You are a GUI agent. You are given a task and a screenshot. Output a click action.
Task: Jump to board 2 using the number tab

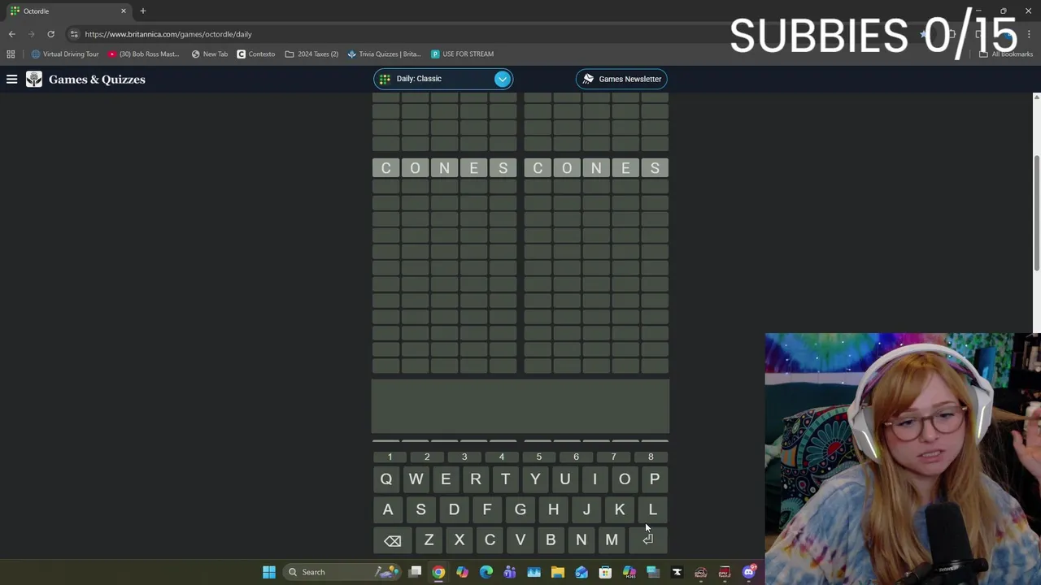click(x=427, y=457)
